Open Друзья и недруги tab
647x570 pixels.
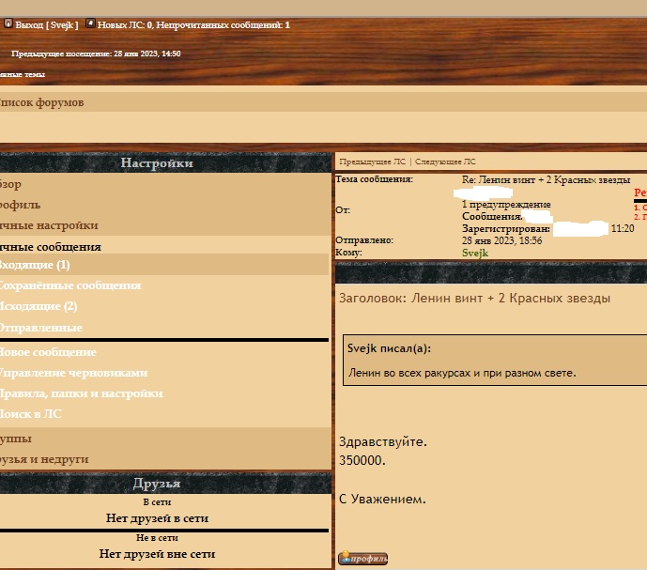click(44, 459)
